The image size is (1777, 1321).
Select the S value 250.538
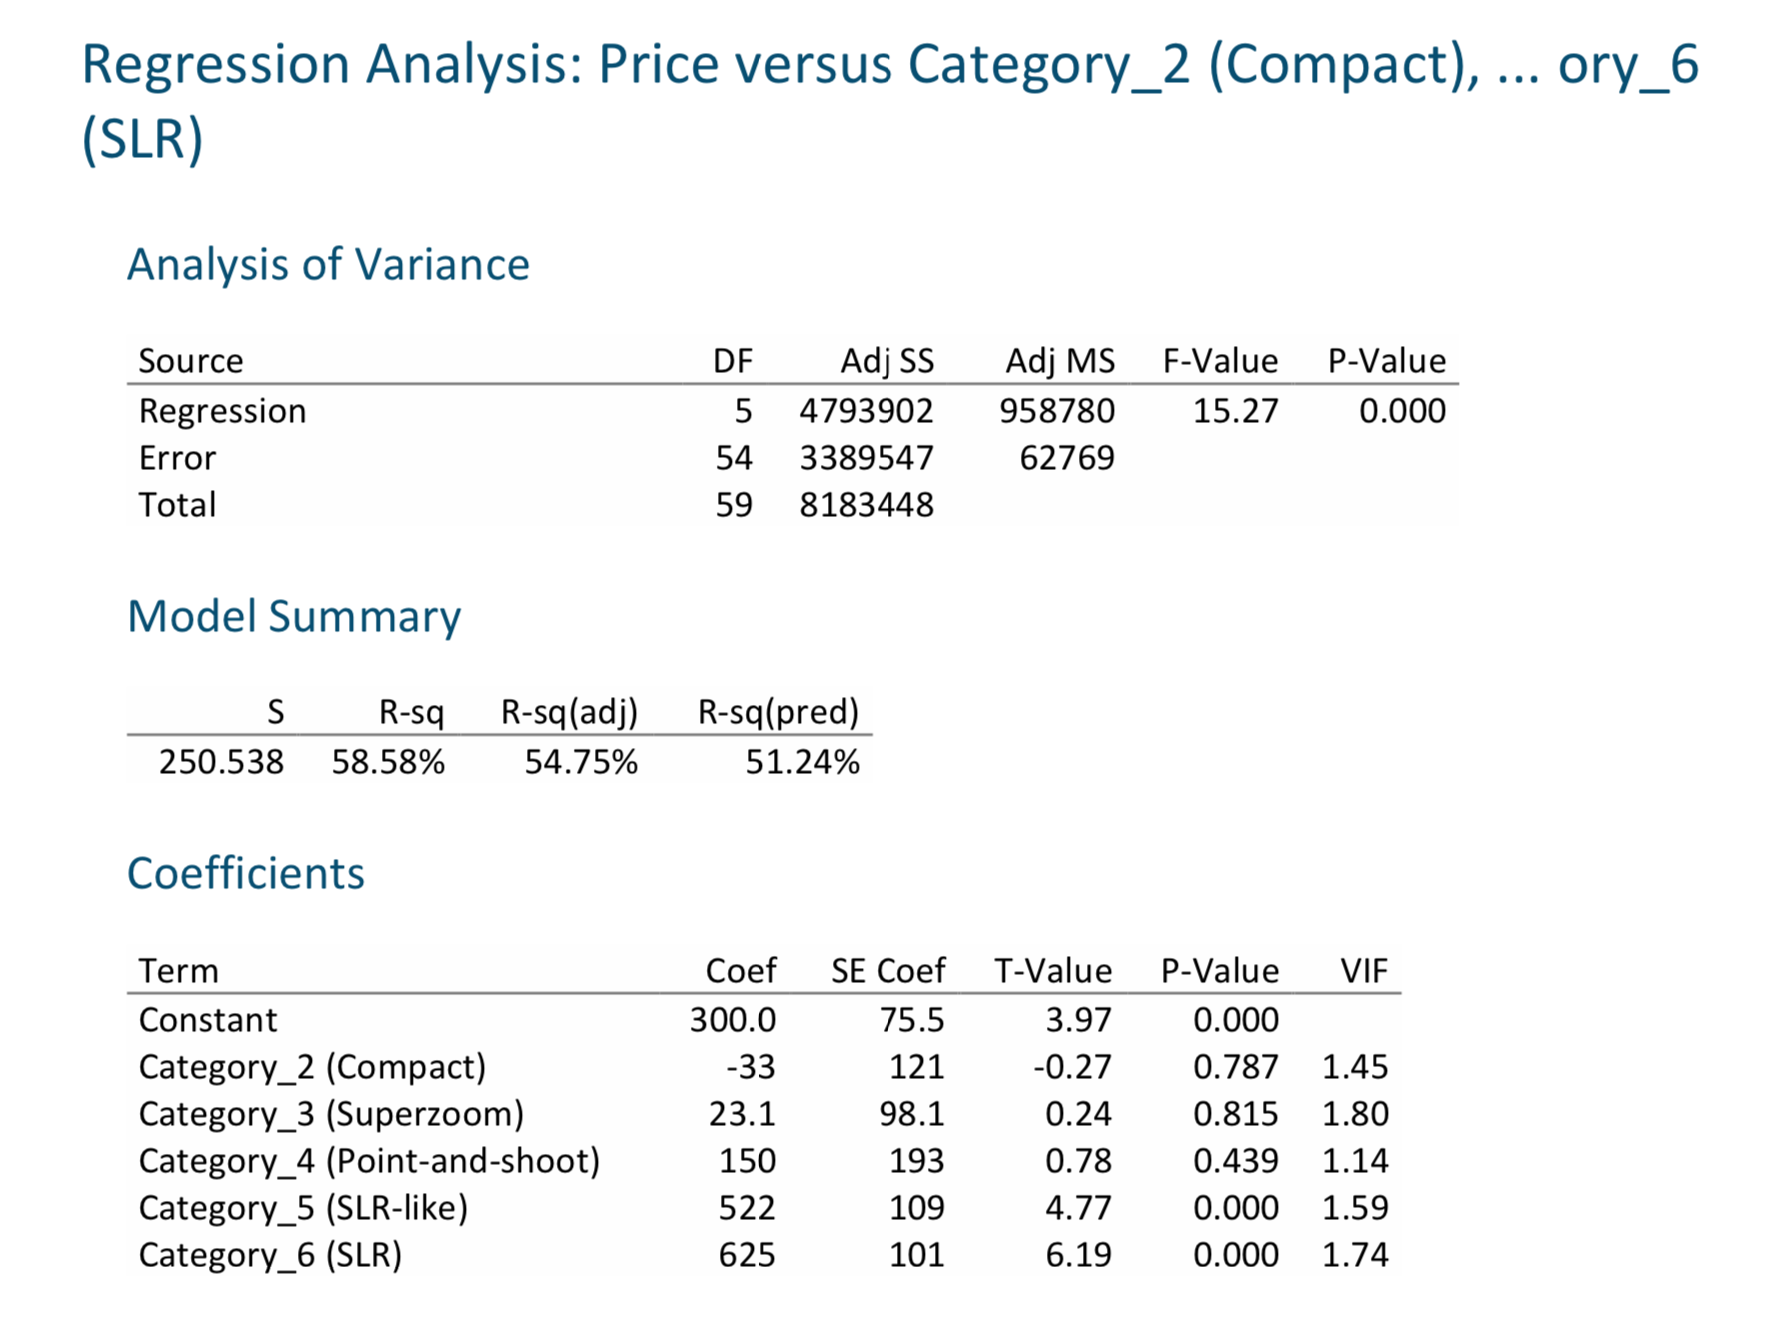point(221,762)
